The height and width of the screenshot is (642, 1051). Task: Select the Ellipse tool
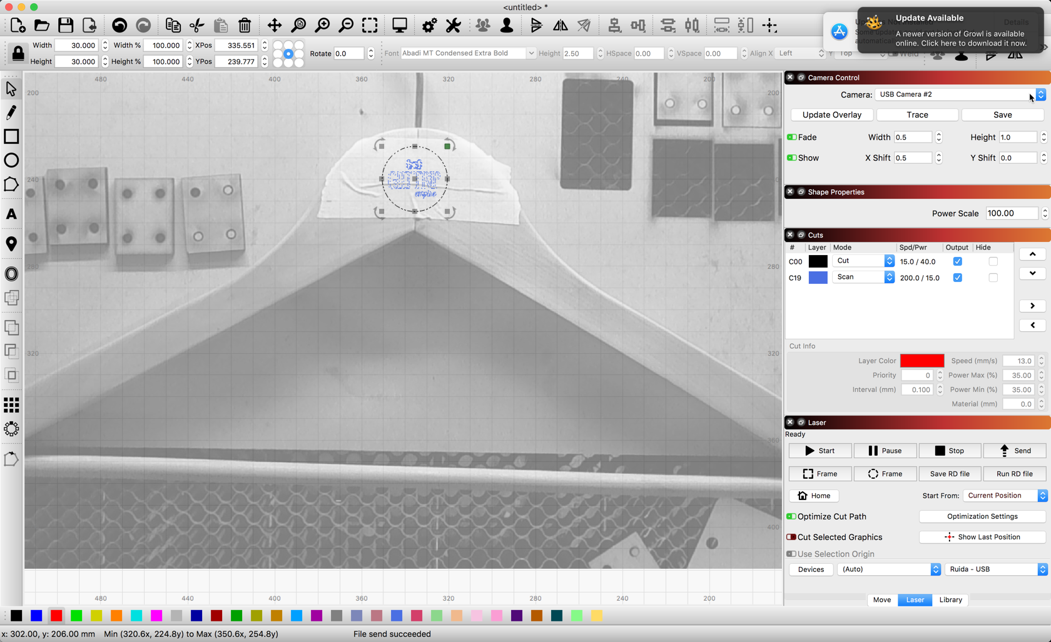pos(11,160)
